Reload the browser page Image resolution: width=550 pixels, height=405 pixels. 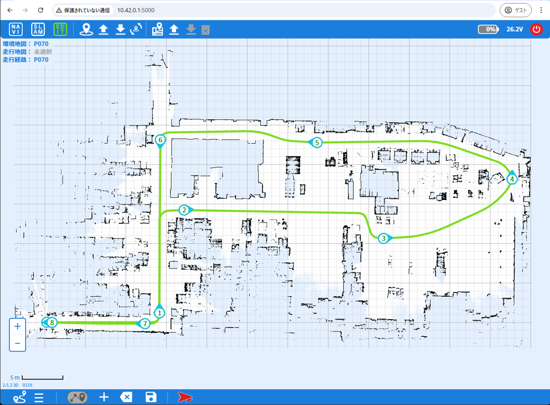click(41, 10)
